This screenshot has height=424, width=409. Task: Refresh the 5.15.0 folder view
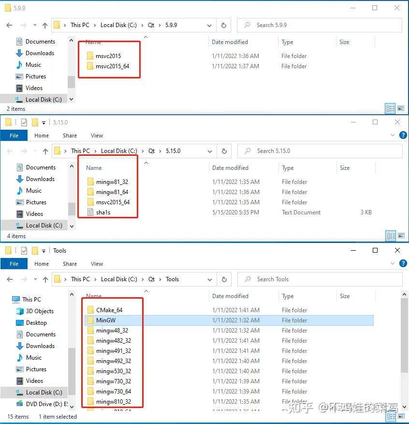tap(224, 151)
